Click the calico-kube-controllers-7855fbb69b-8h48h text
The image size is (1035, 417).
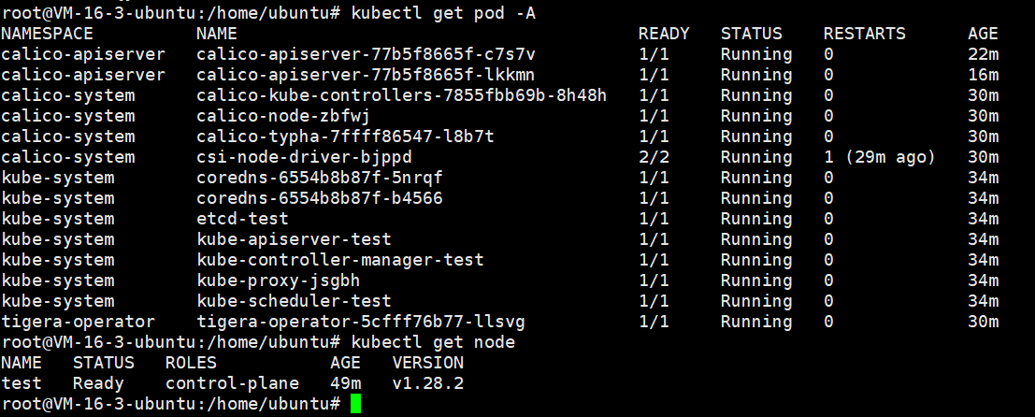tap(401, 95)
